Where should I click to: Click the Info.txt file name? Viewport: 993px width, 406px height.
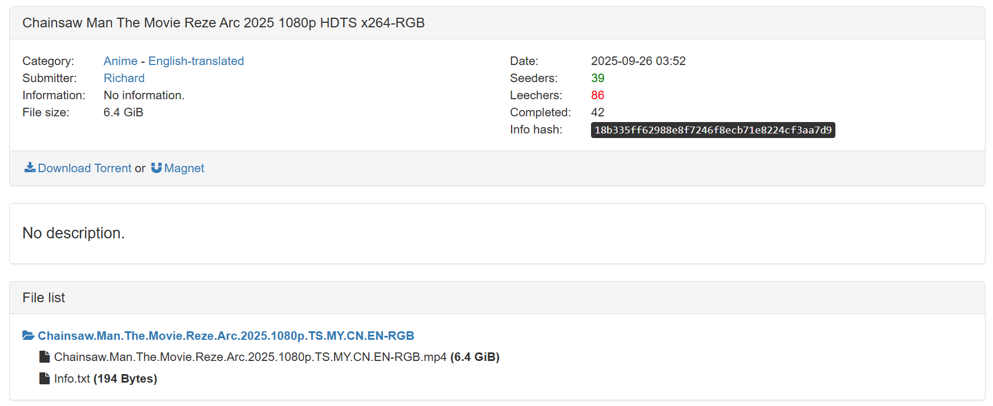tap(72, 379)
